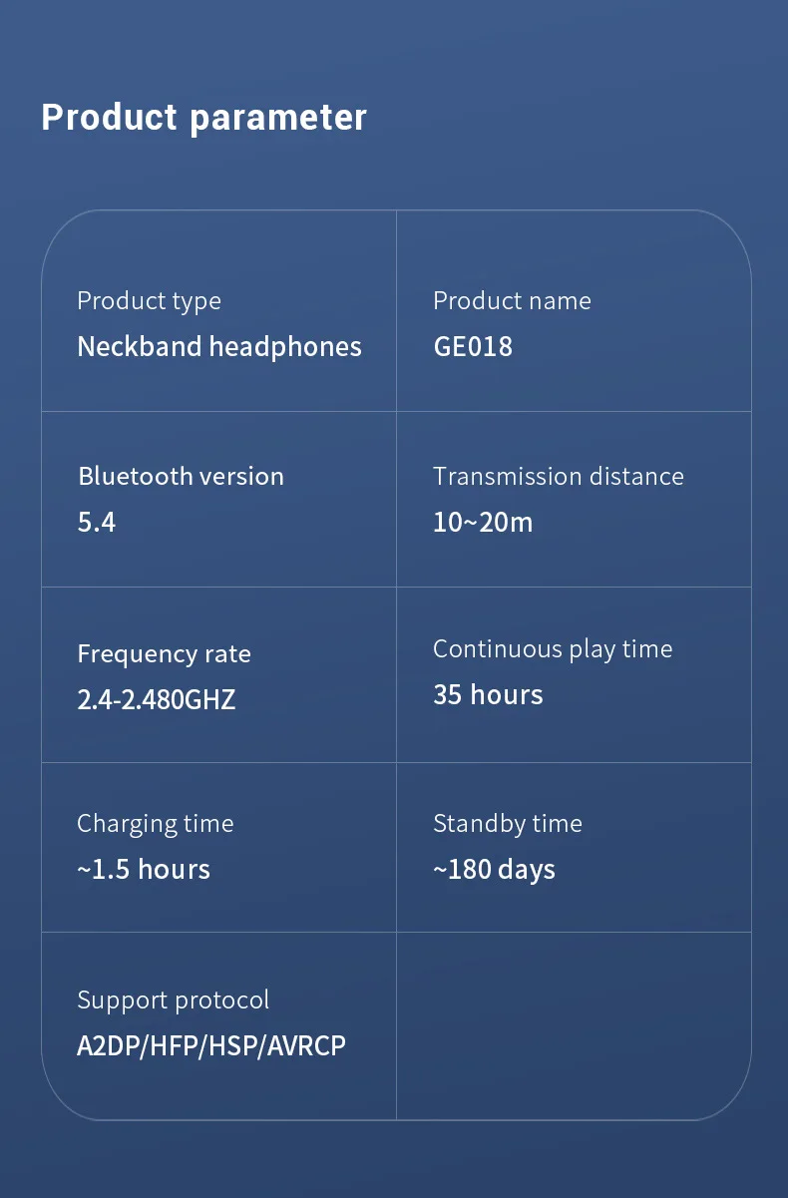Click the 5.4 Bluetooth version value
Viewport: 788px width, 1198px height.
tap(97, 522)
